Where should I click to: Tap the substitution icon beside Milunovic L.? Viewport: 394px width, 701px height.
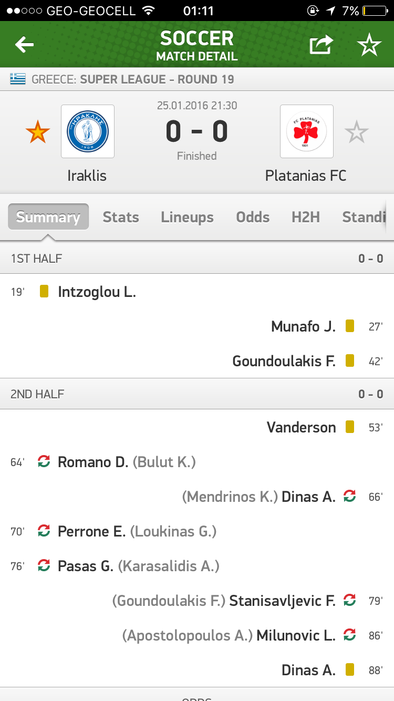coord(349,635)
